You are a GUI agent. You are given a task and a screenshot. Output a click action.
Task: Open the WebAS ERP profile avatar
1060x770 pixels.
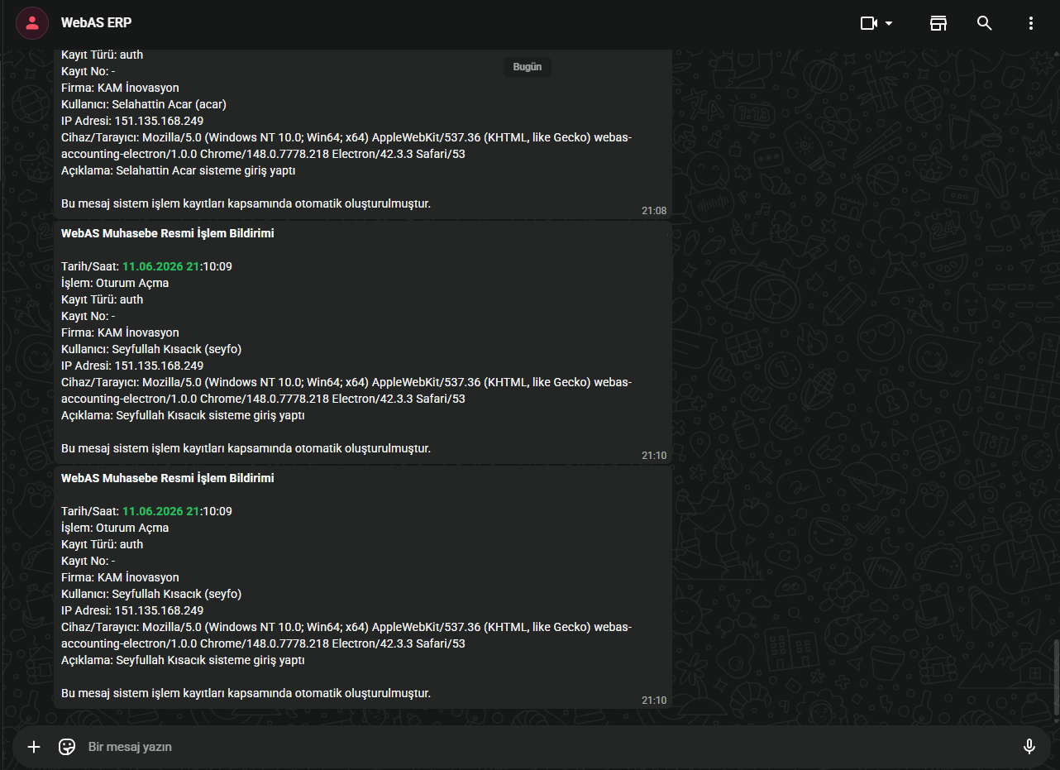pos(31,23)
